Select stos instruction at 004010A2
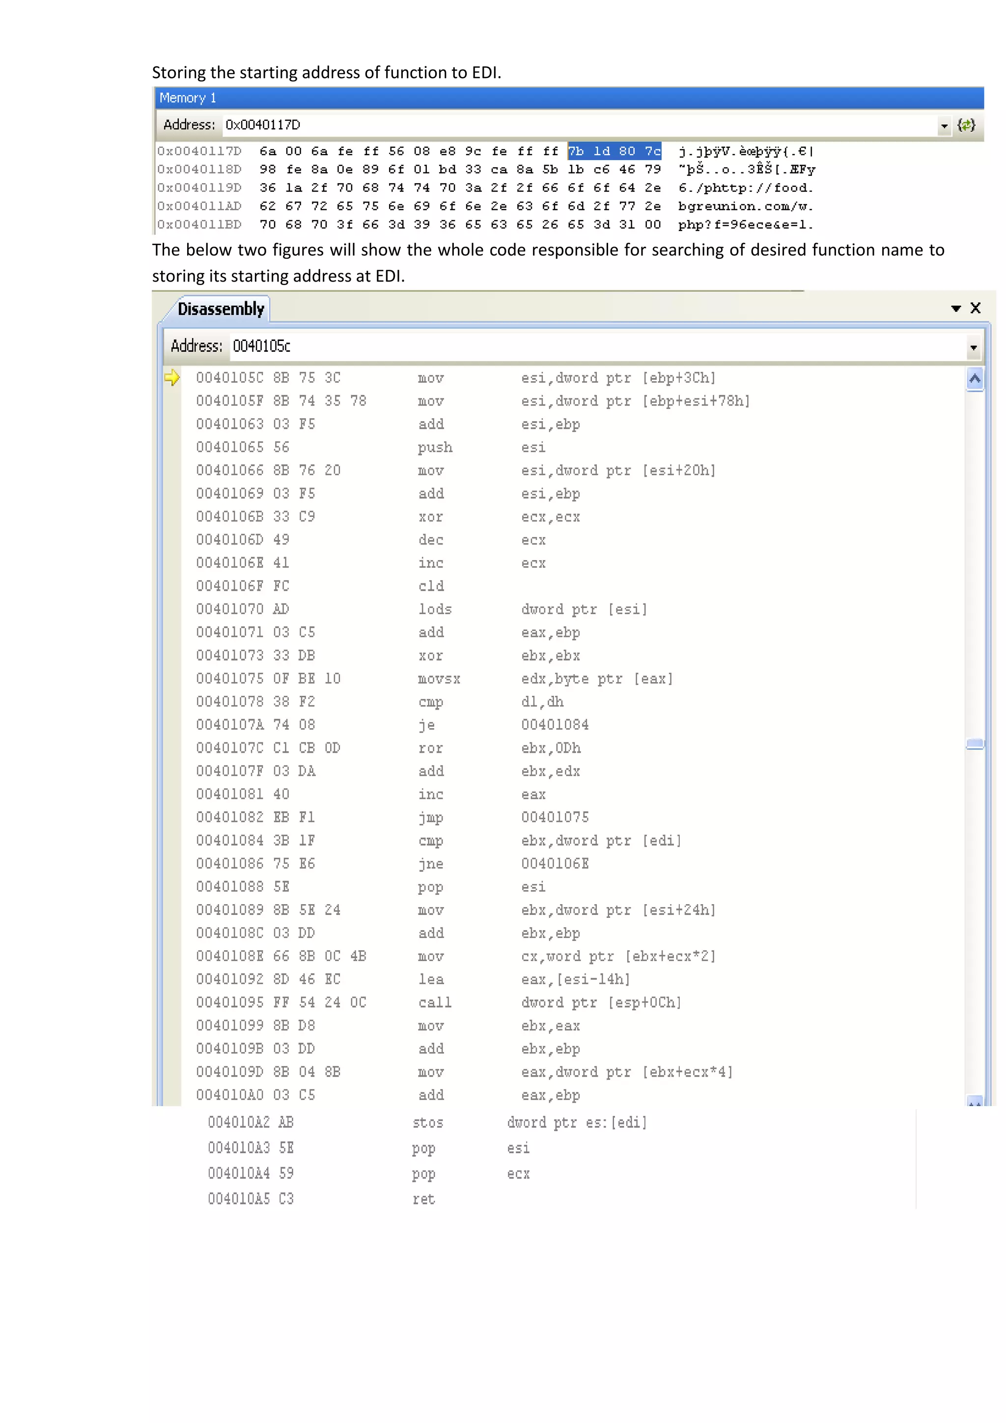The width and height of the screenshot is (1006, 1423). point(427,1122)
